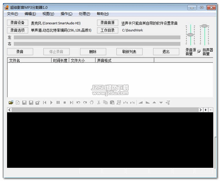Jump to end with skip-forward icon

[71, 103]
